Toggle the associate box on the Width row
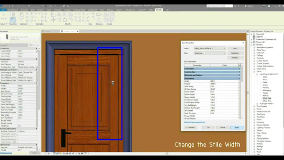Screen dimensions: 284x160 click(x=239, y=81)
